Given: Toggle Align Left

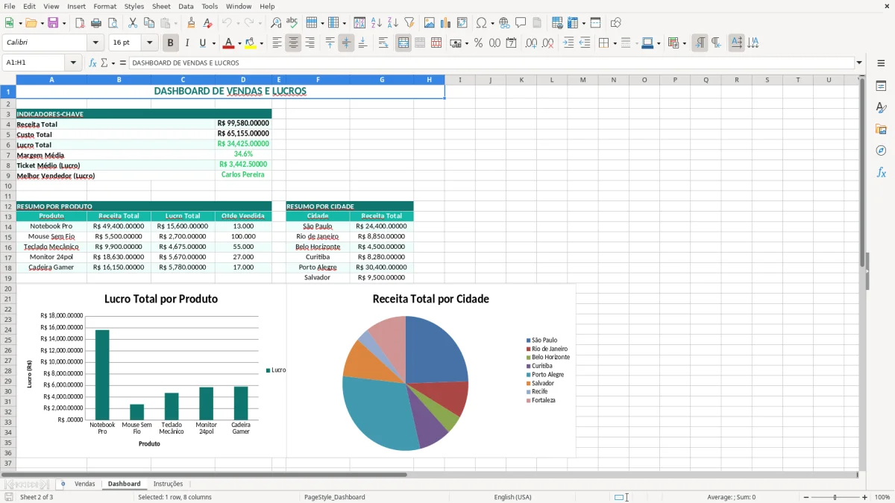Looking at the screenshot, I should [x=277, y=43].
